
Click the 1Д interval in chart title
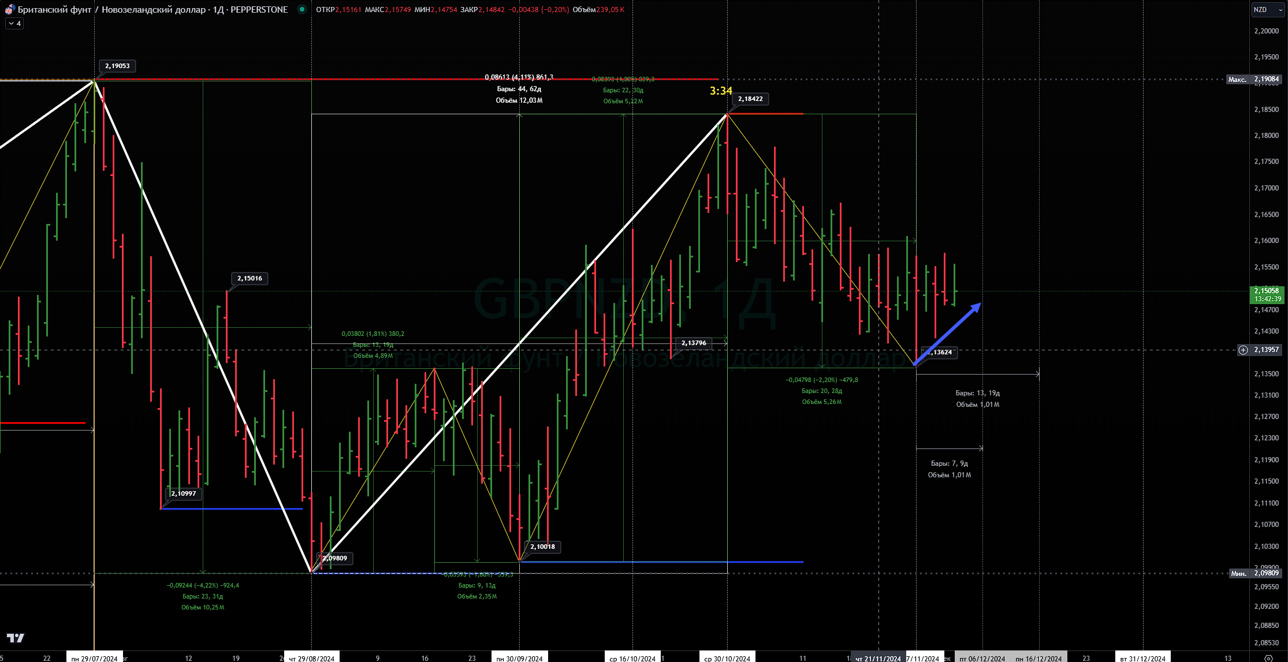click(218, 9)
